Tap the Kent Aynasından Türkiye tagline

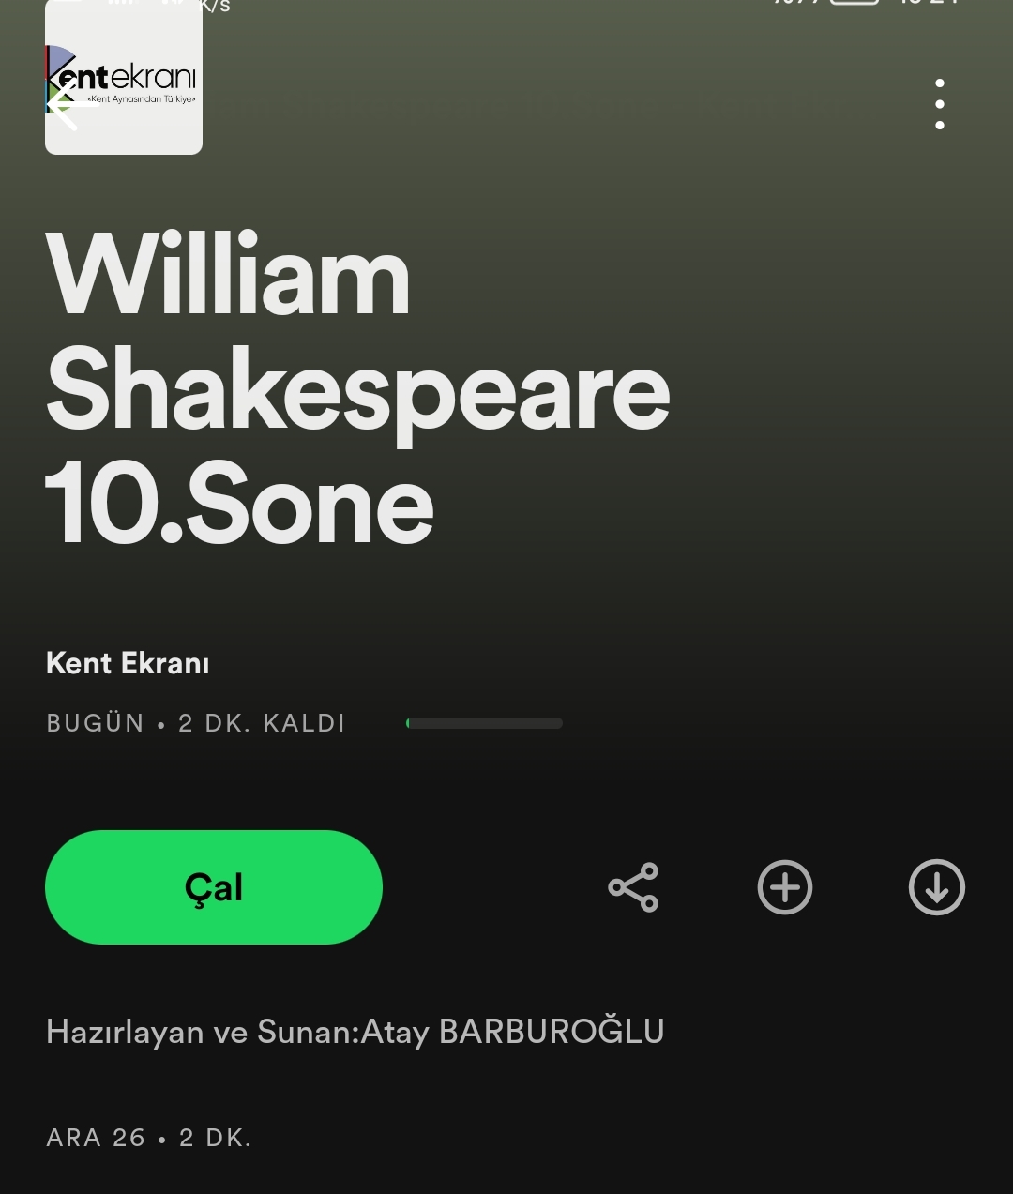point(141,98)
